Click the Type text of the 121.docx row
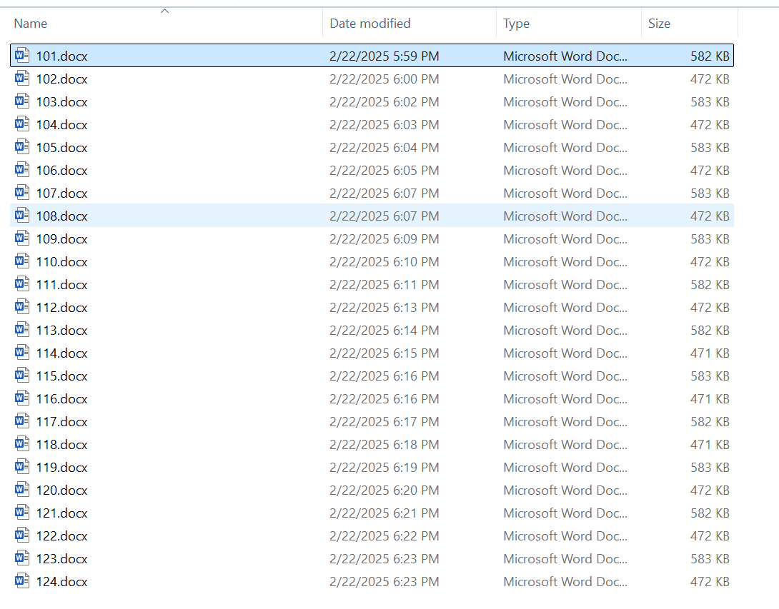This screenshot has width=779, height=609. (565, 513)
